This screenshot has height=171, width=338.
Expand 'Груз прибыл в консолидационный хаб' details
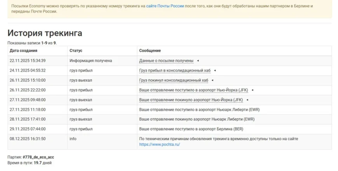174,70
